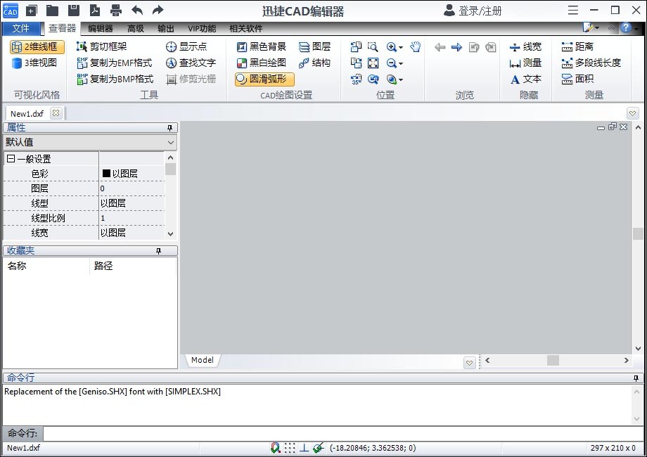The height and width of the screenshot is (457, 647).
Task: Select the 多段线长度 polyline length tool
Action: [x=596, y=63]
